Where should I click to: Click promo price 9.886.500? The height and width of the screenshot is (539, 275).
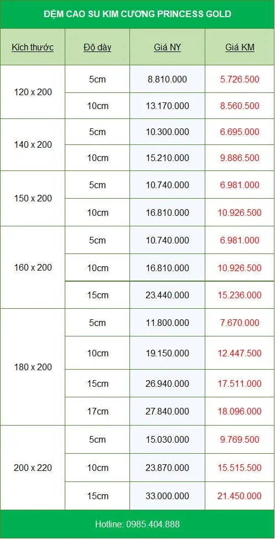[240, 158]
